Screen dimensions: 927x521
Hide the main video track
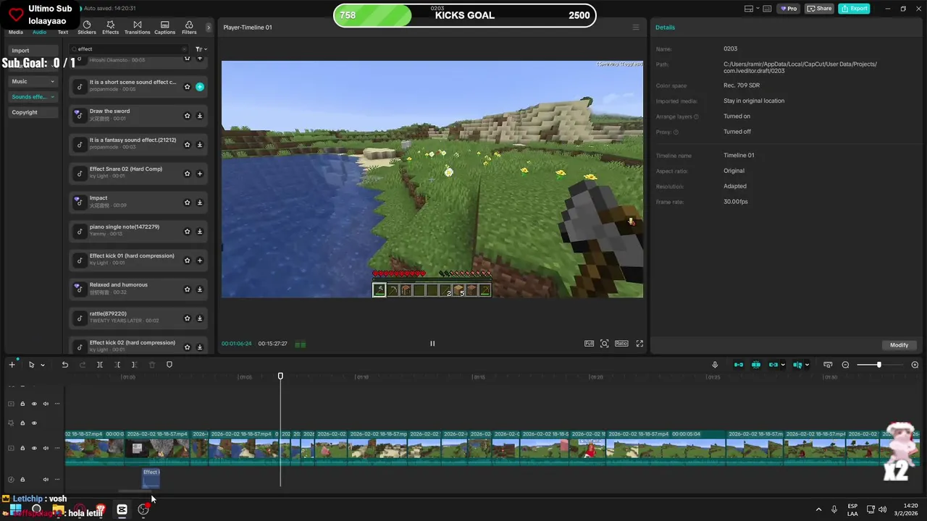(34, 448)
